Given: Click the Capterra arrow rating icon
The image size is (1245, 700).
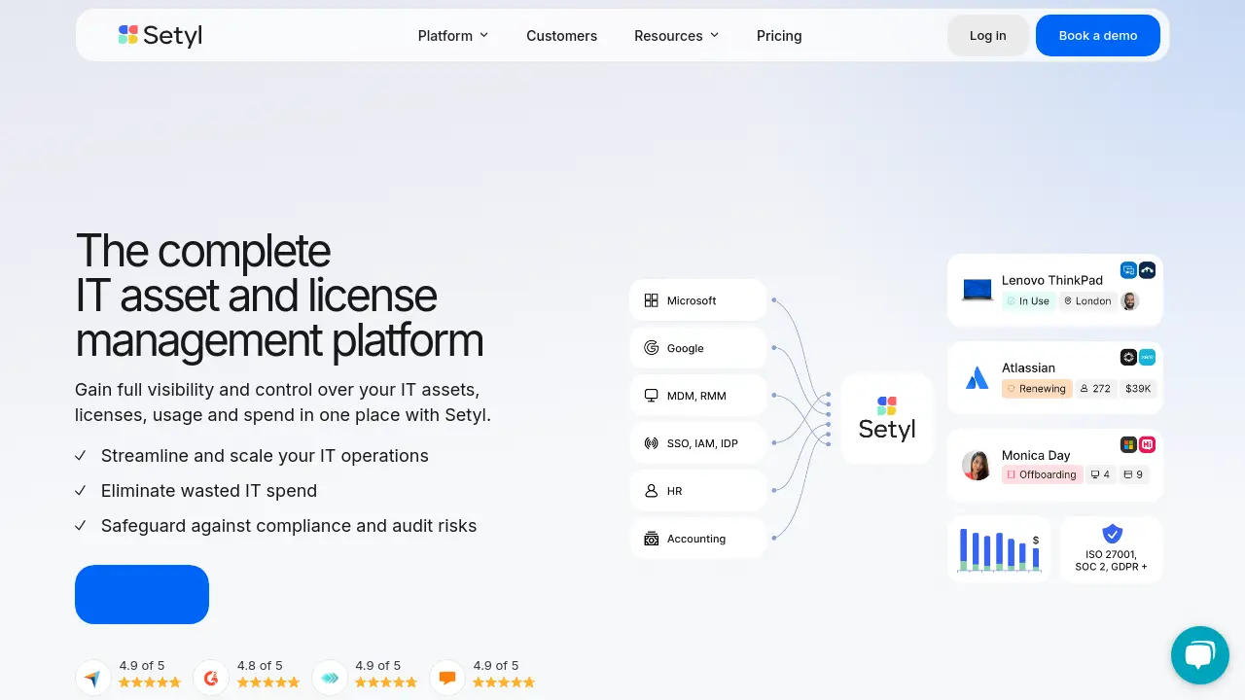Looking at the screenshot, I should click(x=92, y=678).
